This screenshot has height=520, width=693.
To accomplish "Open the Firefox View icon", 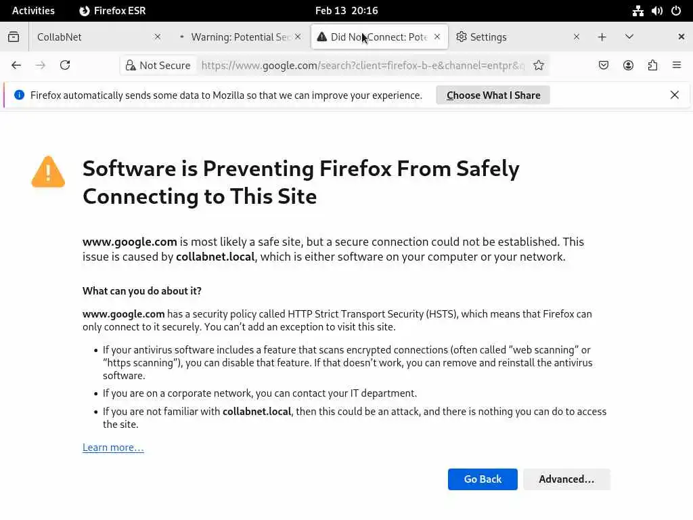I will click(14, 37).
